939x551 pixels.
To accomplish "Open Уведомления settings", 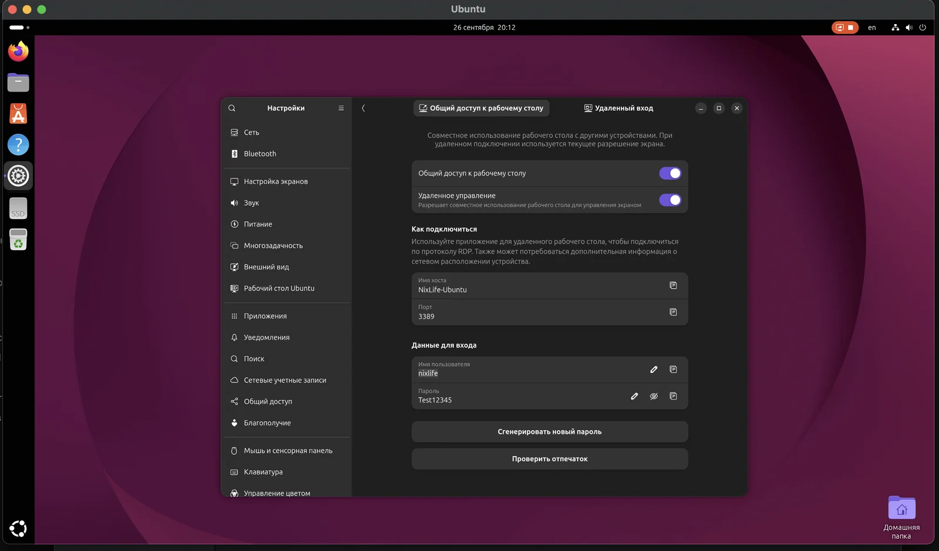I will coord(286,337).
